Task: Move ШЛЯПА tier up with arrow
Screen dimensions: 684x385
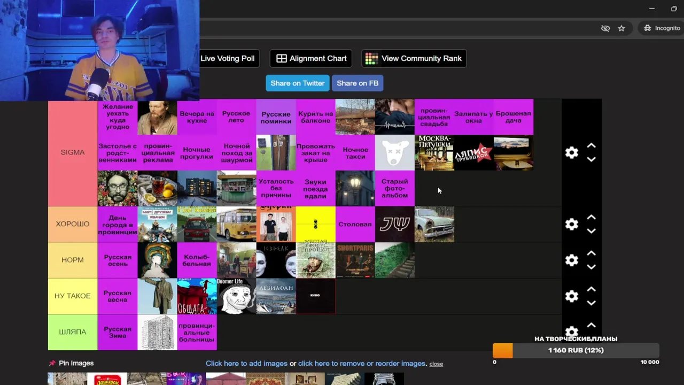Action: 591,325
